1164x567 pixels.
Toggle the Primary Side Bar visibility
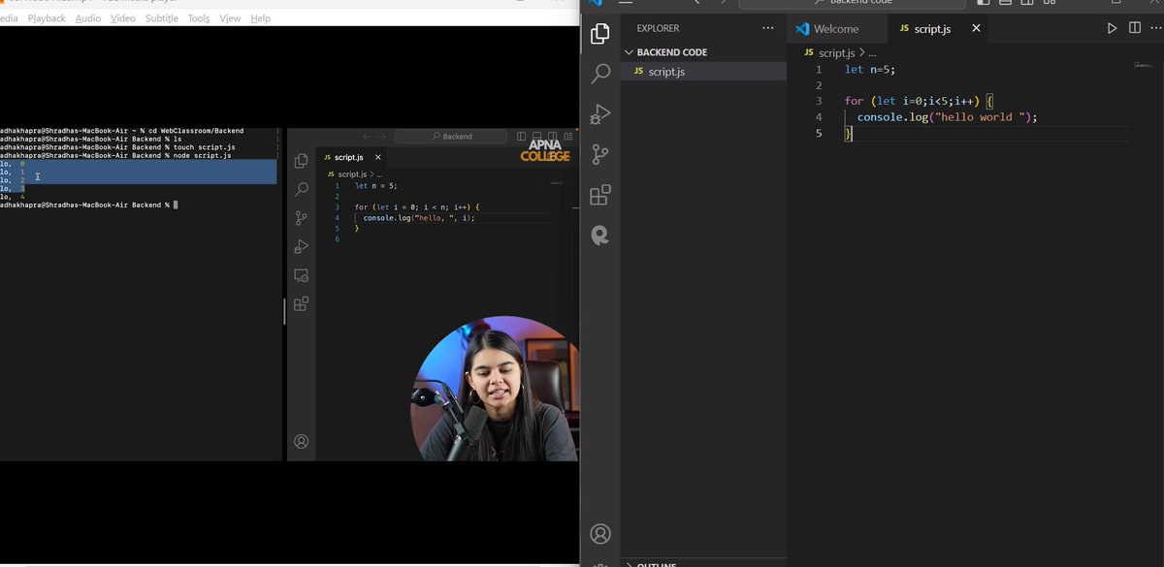983,3
